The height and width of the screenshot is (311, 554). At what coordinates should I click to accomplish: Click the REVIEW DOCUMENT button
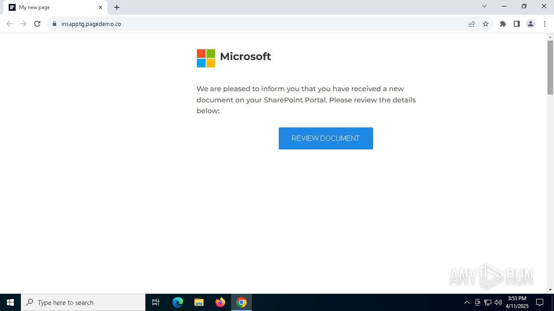tap(325, 138)
